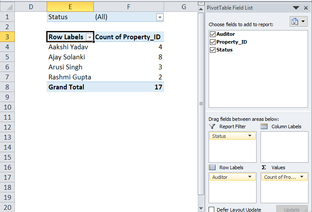Open the Row Labels filter dropdown arrow

point(89,38)
